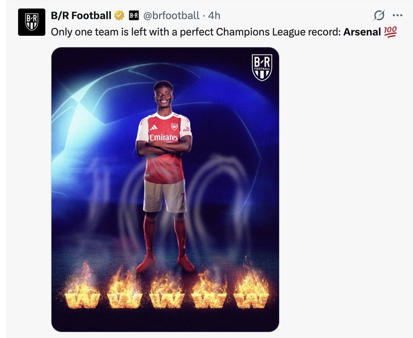Click the 100 emoji in the tweet
The image size is (413, 338).
(x=390, y=31)
